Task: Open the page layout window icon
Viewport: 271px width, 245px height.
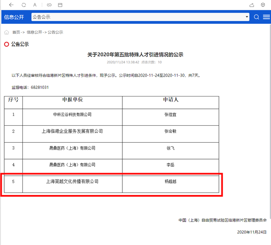Action: (60, 5)
